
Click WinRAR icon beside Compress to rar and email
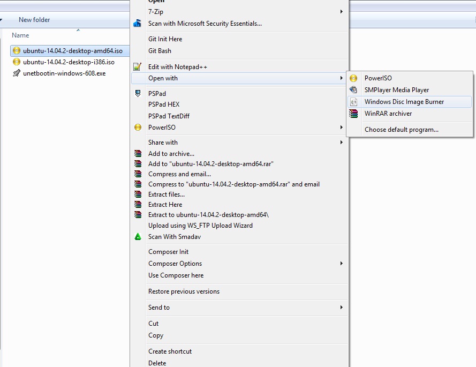[x=138, y=184]
